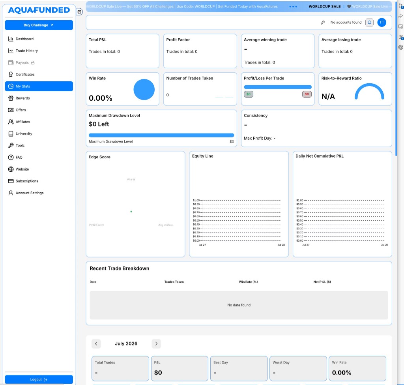Open the Dashboard menu item
This screenshot has width=404, height=385.
click(x=39, y=39)
